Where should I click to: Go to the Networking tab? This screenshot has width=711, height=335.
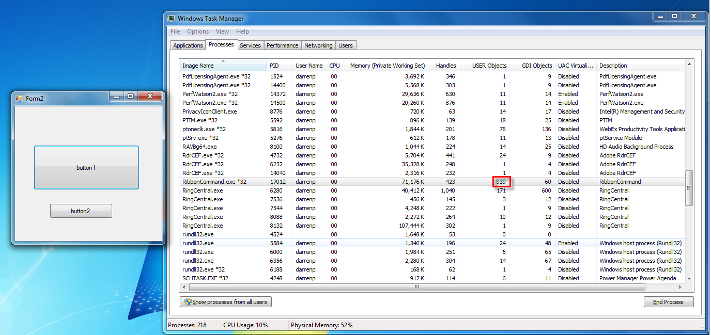318,45
